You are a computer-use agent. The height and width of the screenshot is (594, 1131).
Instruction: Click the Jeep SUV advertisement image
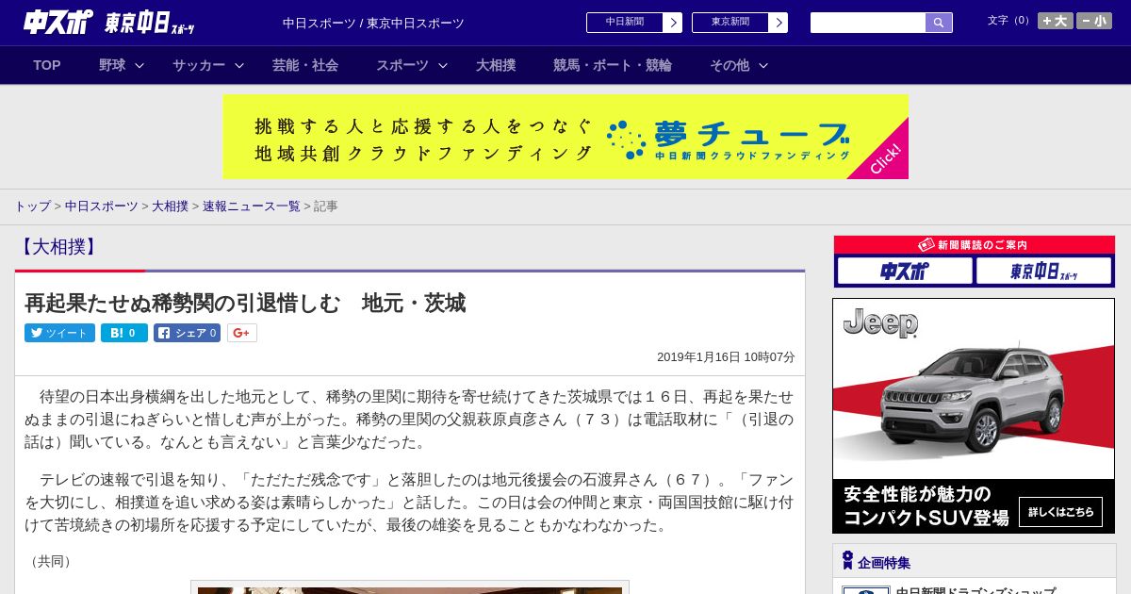tap(974, 416)
